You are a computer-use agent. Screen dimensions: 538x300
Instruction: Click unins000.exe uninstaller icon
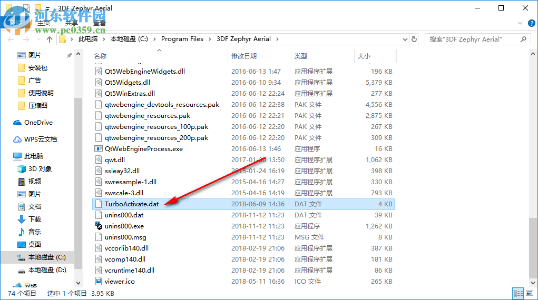[99, 226]
